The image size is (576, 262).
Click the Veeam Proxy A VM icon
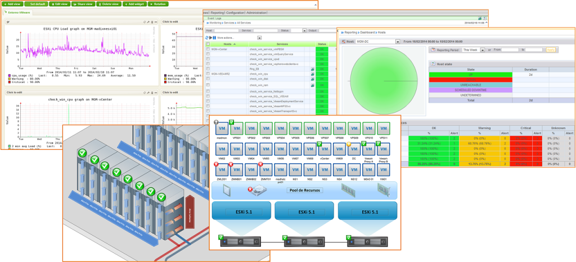(368, 150)
